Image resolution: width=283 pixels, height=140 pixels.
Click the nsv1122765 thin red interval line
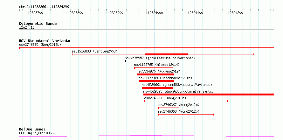(154, 68)
